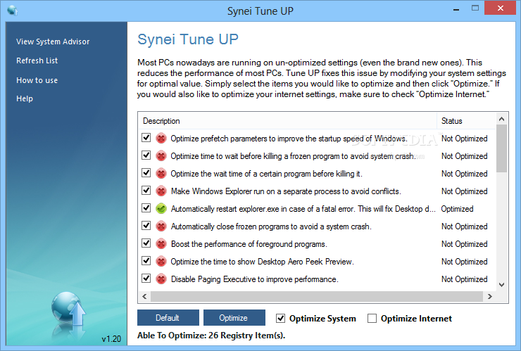Select 'Disable Paging Executive to improve performance' text
This screenshot has height=351, width=521.
coord(255,279)
